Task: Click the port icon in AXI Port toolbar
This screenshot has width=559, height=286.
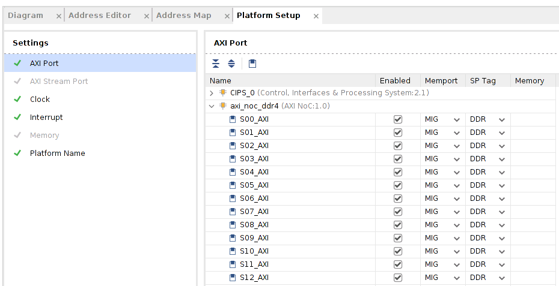Action: (252, 64)
